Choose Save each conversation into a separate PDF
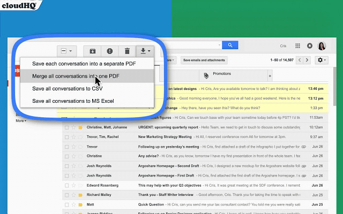 point(87,64)
